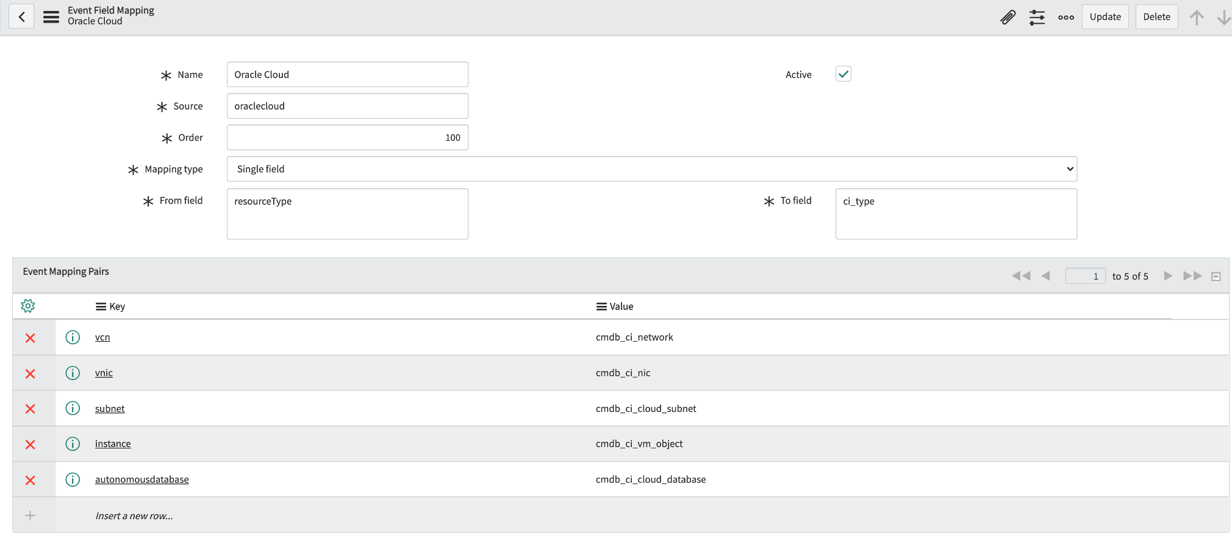Collapse the Event Mapping Pairs list

(x=1216, y=277)
